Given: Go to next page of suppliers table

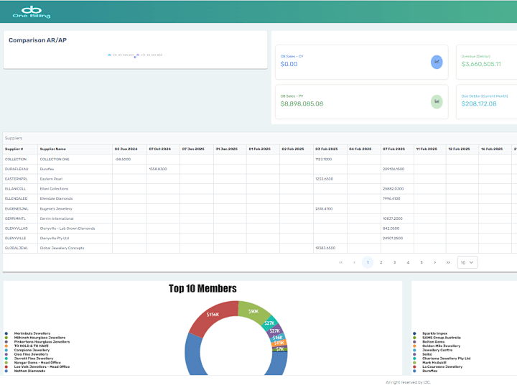Looking at the screenshot, I should (435, 262).
